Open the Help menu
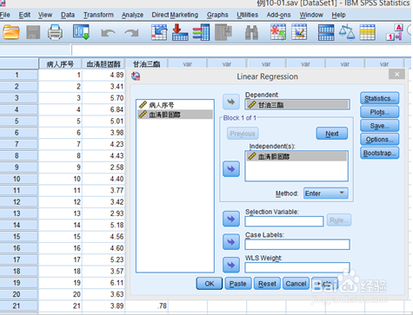 338,15
